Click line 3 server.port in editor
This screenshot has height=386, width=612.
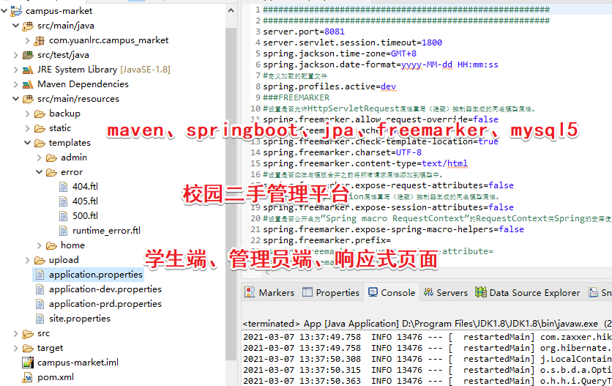[304, 31]
